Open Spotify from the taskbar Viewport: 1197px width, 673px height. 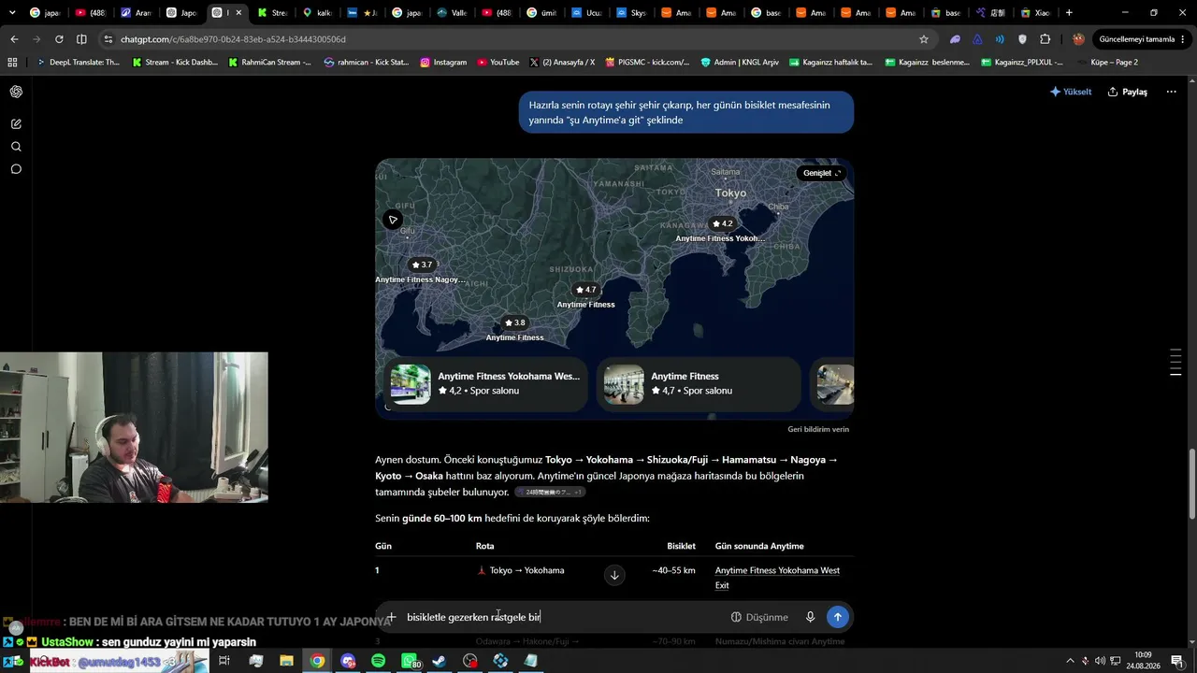tap(378, 661)
